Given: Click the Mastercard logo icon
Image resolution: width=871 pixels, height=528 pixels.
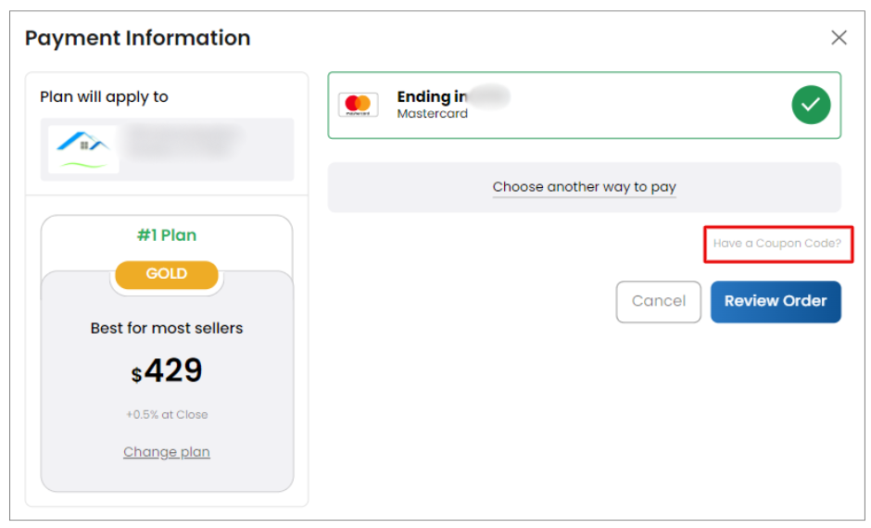Looking at the screenshot, I should 358,105.
